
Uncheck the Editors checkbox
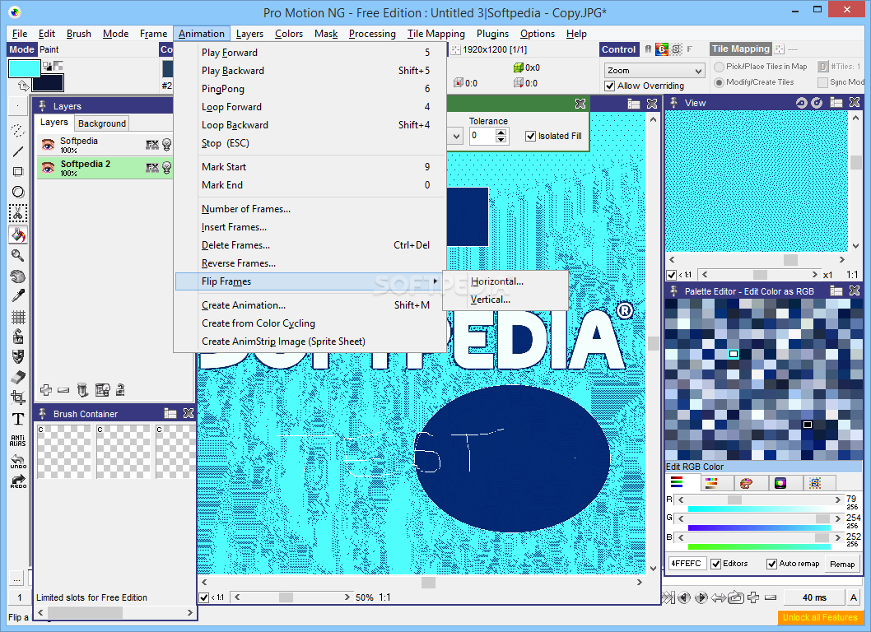click(x=716, y=564)
